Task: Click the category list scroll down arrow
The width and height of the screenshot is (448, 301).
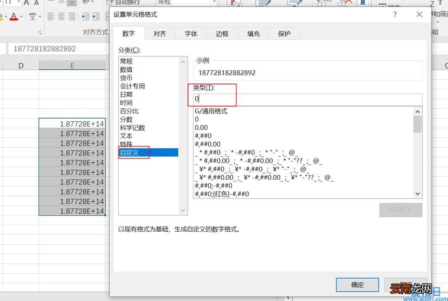Action: click(x=183, y=210)
